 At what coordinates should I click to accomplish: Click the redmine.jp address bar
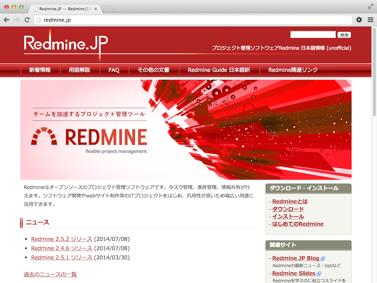tap(193, 20)
